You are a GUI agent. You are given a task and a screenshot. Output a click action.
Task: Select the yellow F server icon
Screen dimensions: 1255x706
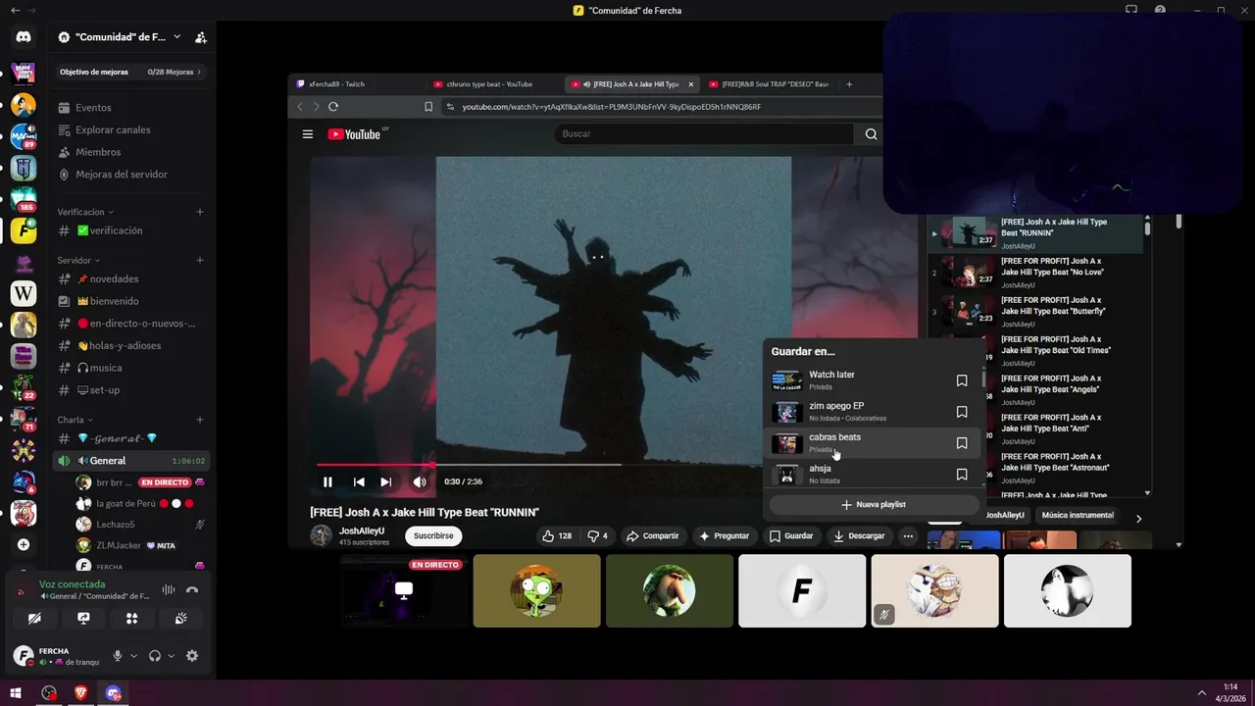point(24,230)
